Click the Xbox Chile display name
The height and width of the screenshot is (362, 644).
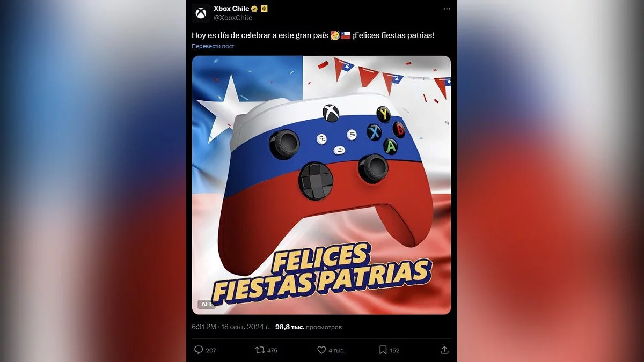(231, 9)
